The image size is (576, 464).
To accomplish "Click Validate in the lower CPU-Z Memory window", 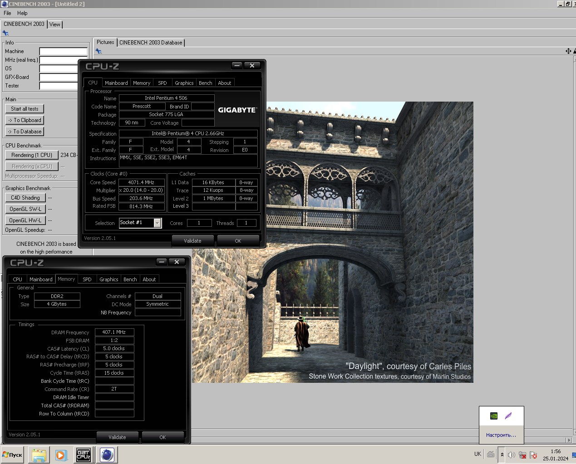I will tap(117, 437).
